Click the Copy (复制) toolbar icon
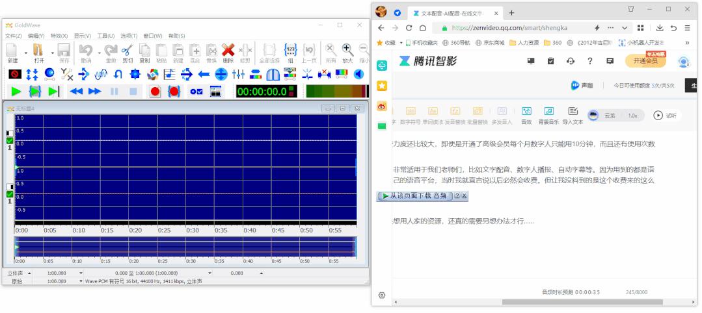The width and height of the screenshot is (702, 313). coord(144,50)
